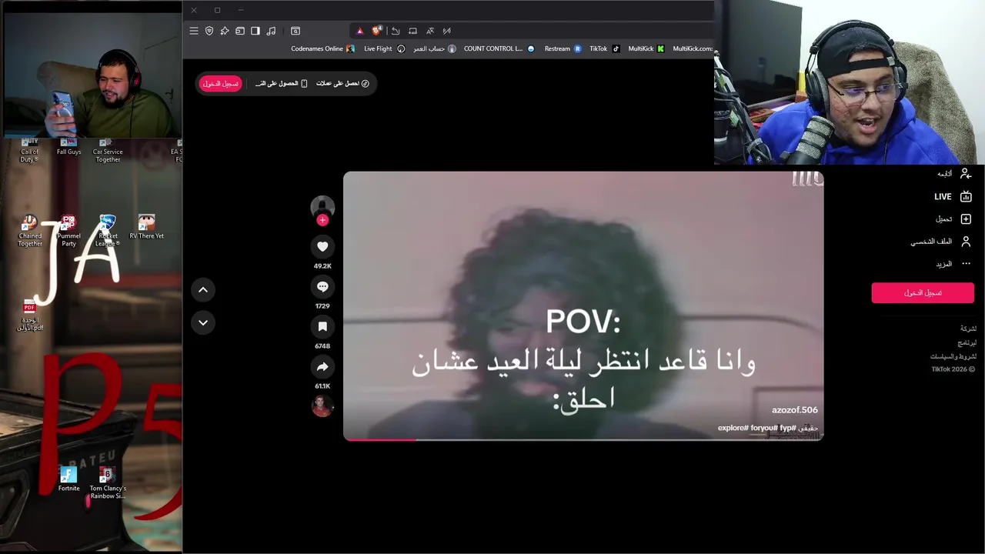This screenshot has height=554, width=985.
Task: Click get coins option in top bar
Action: point(342,83)
